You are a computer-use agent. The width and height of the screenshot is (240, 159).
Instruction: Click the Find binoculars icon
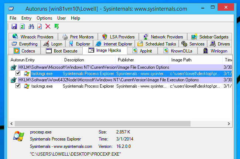(31, 27)
